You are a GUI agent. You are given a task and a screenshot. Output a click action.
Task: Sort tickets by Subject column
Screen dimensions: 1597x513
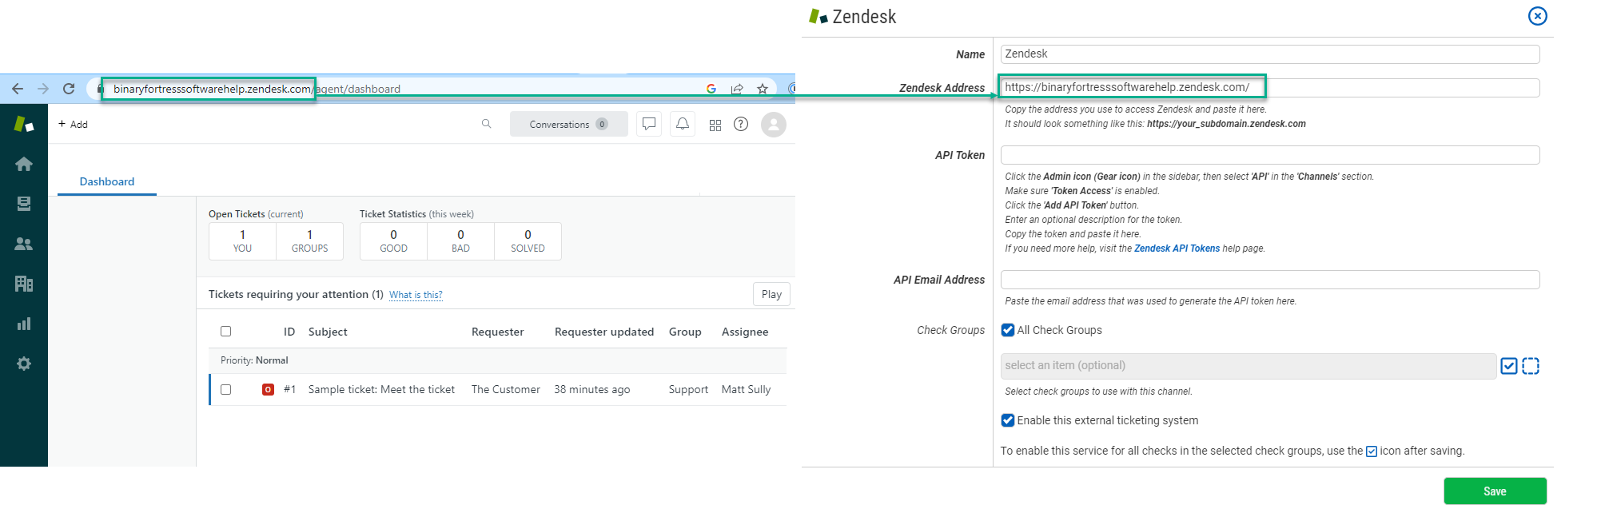[328, 332]
